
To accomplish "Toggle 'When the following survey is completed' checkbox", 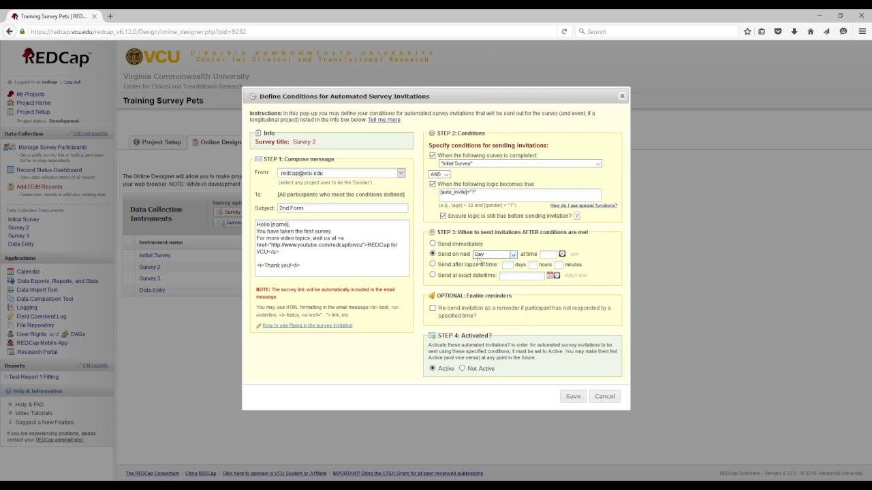I will (x=433, y=155).
